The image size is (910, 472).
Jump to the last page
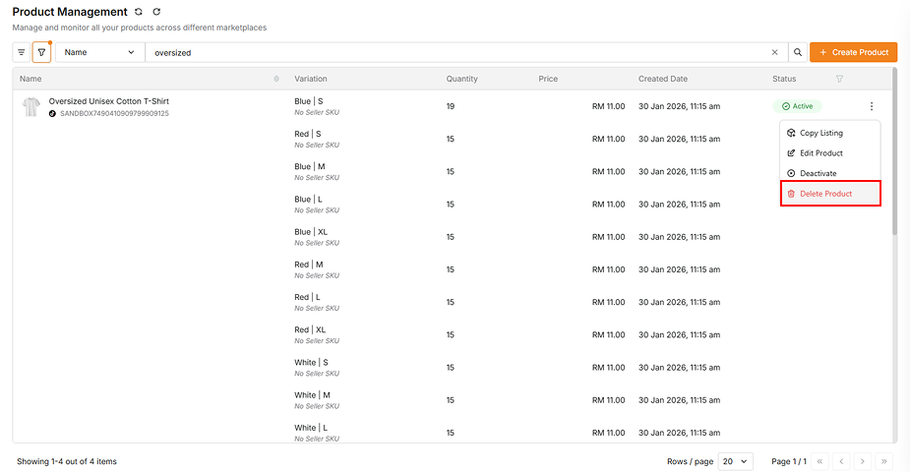tap(883, 461)
